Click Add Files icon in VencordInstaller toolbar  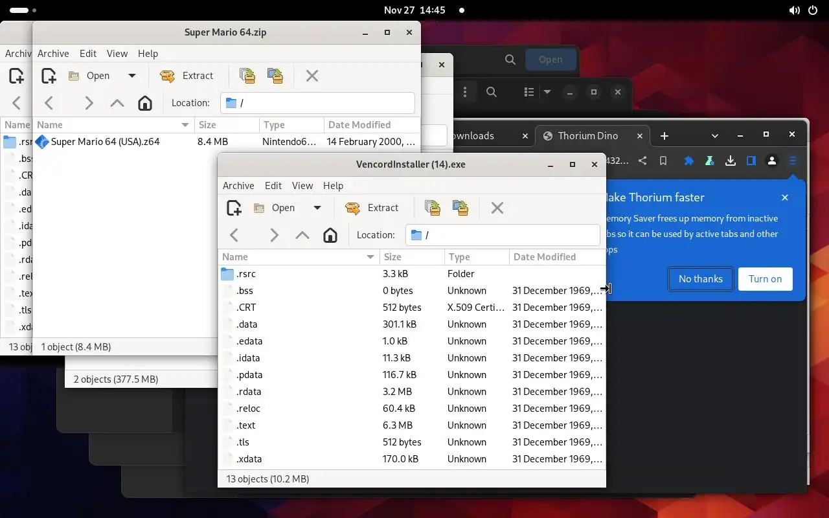433,208
